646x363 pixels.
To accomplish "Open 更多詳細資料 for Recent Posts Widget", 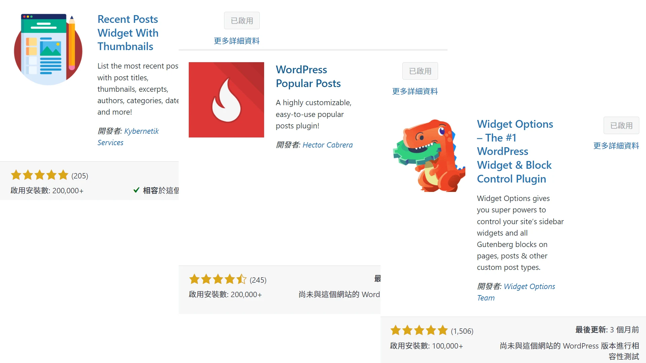I will [x=237, y=41].
